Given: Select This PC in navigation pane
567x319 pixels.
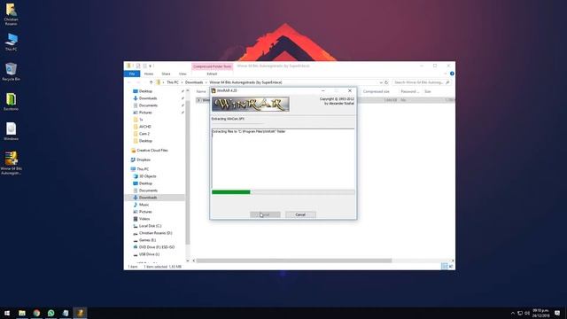Looking at the screenshot, I should 143,169.
